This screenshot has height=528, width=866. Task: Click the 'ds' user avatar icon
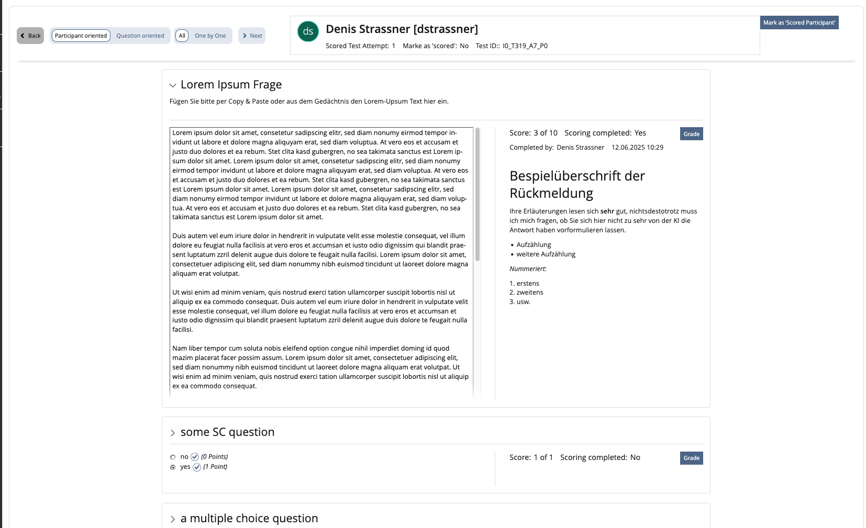(x=308, y=31)
